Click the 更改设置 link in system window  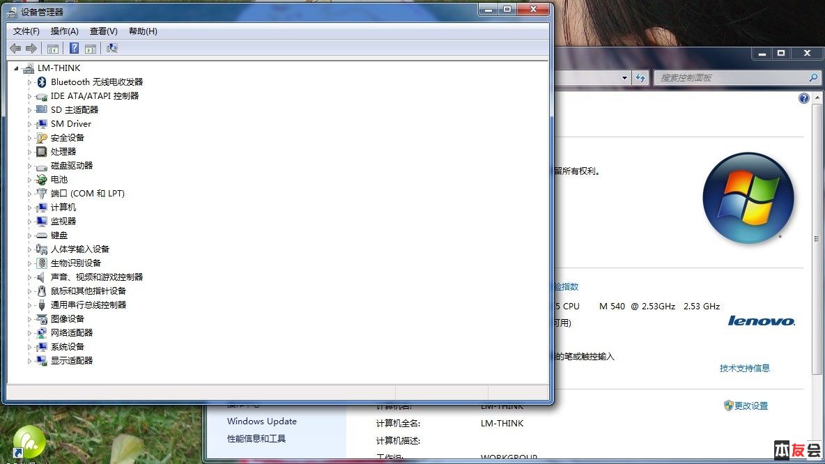(x=751, y=405)
